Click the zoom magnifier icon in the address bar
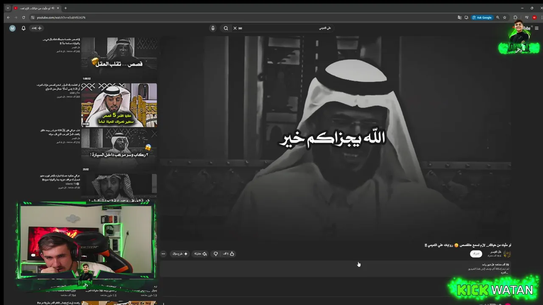The image size is (543, 305). pos(498,17)
